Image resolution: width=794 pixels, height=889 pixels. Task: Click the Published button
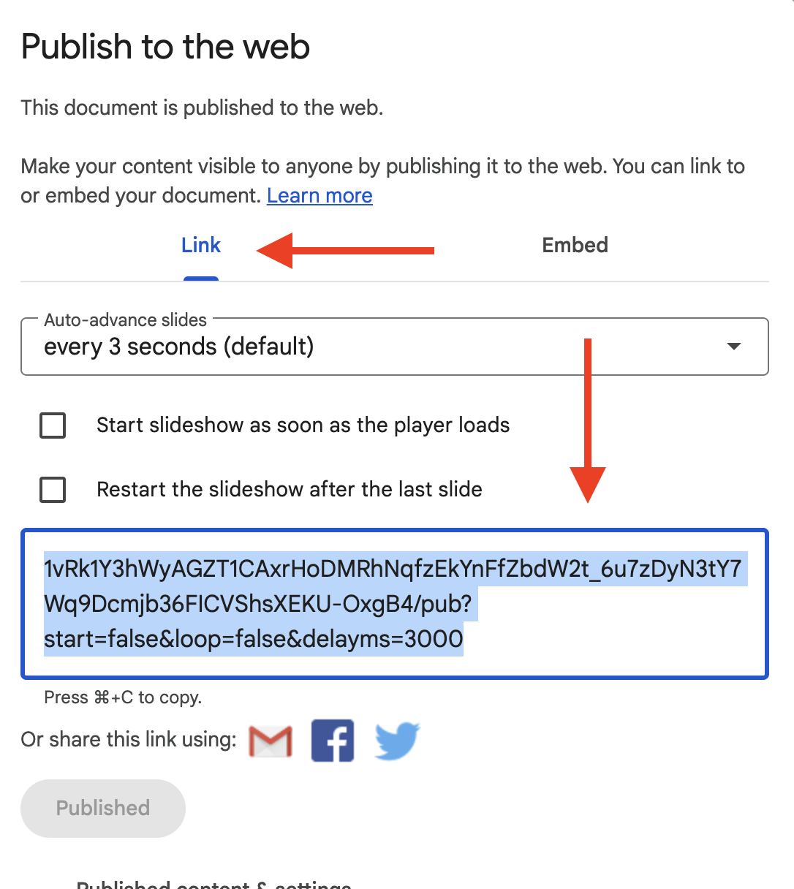click(102, 808)
